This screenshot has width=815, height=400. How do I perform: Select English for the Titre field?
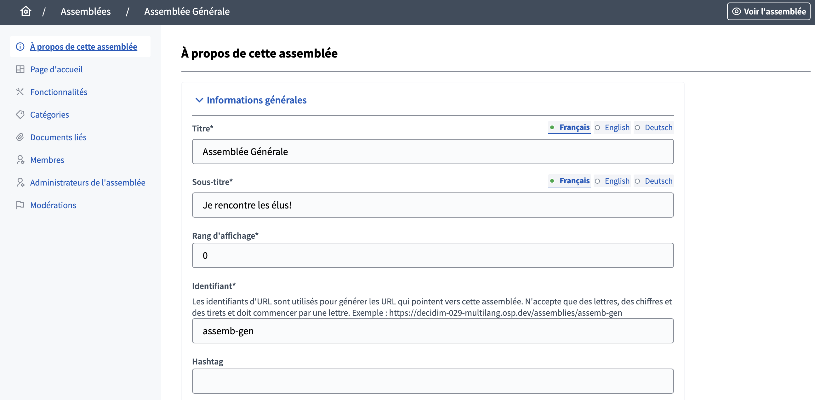(x=612, y=127)
